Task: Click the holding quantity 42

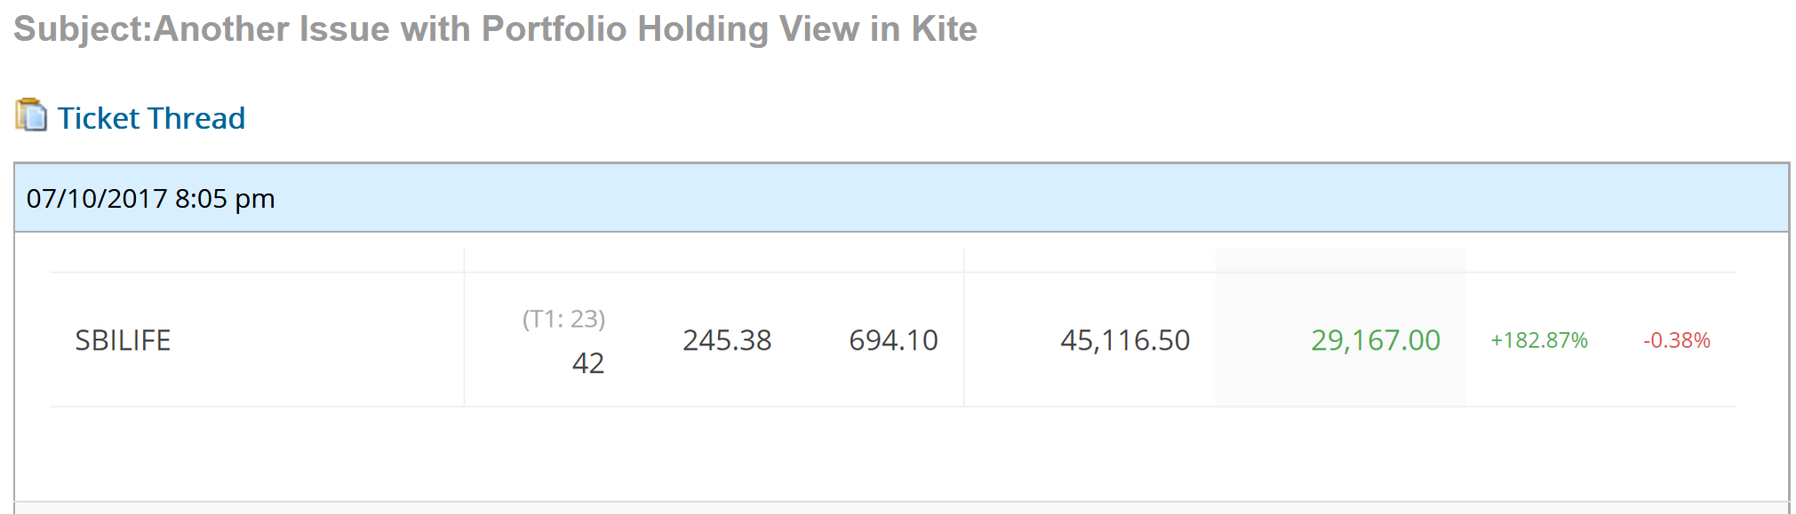Action: click(587, 363)
